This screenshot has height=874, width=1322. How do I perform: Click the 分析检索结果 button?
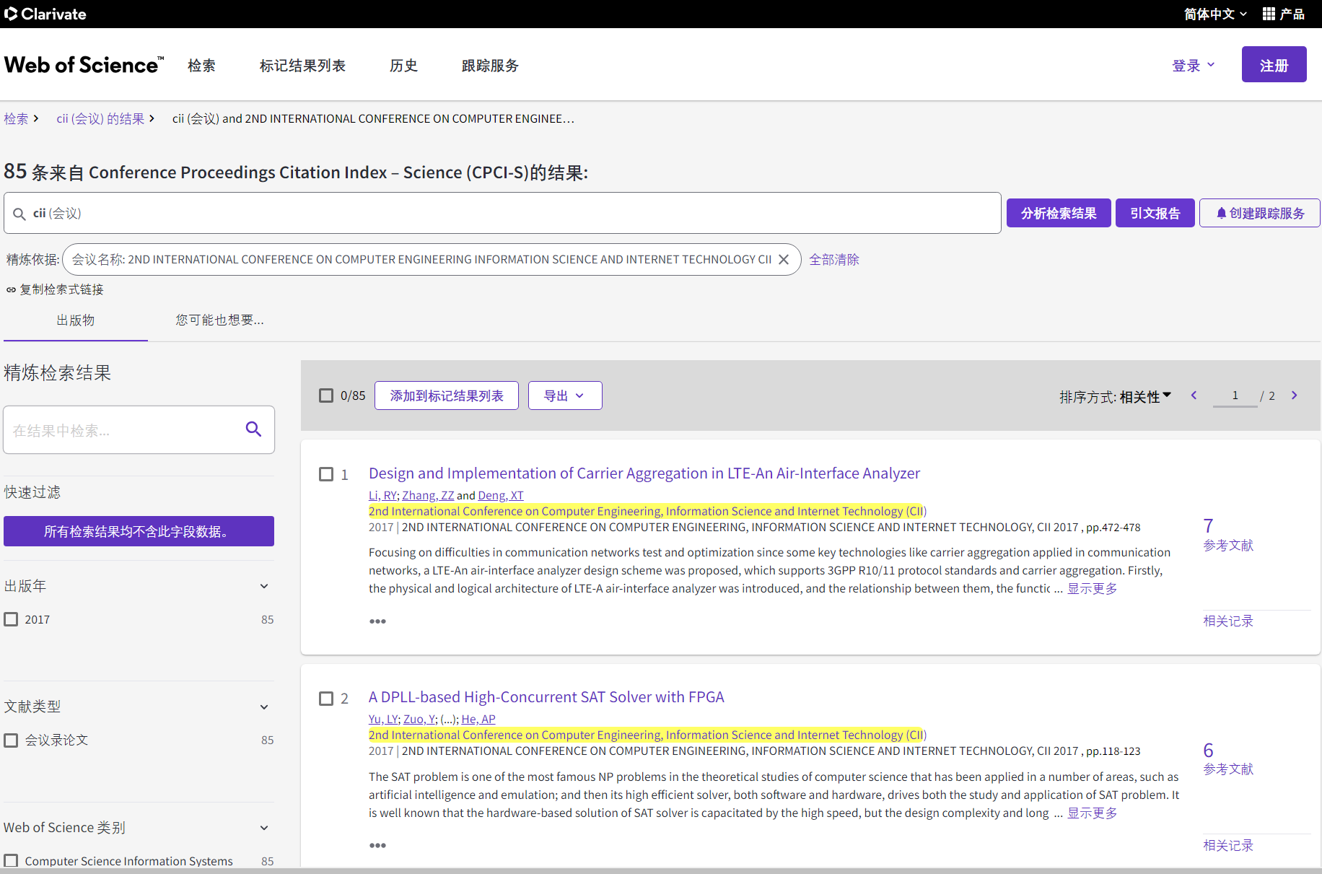(1058, 213)
